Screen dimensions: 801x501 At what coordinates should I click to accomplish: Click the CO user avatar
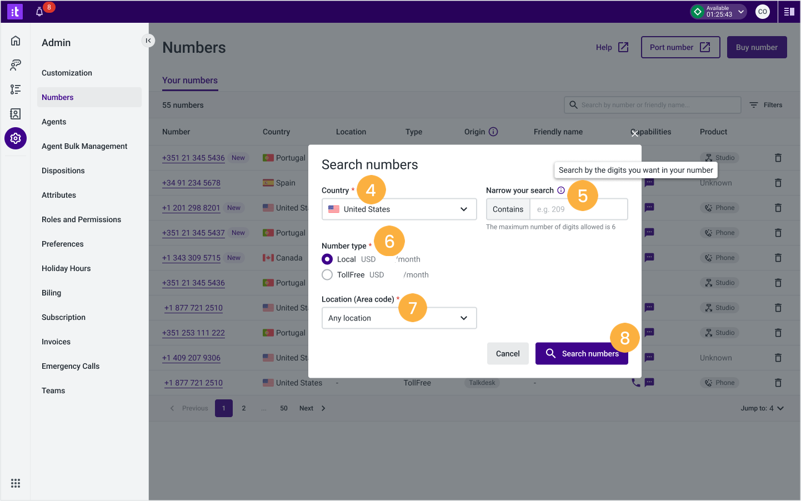(762, 11)
